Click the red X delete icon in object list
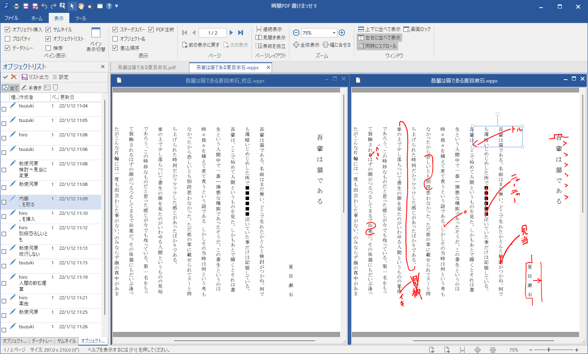The width and height of the screenshot is (588, 354). [x=14, y=77]
